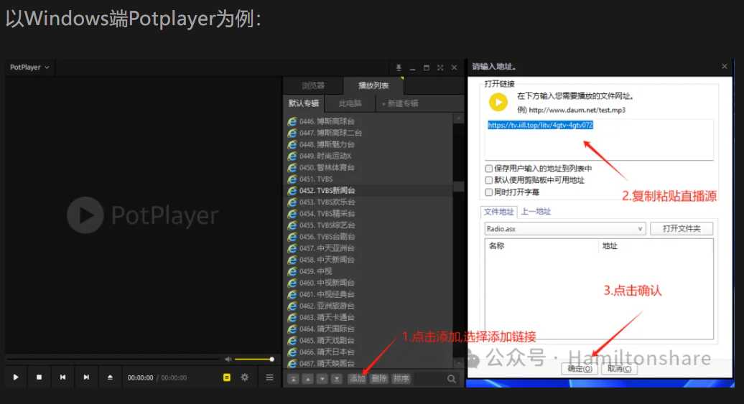Click the IE icon beside 0461 entry
Screen dimensions: 744x404
pyautogui.click(x=292, y=294)
